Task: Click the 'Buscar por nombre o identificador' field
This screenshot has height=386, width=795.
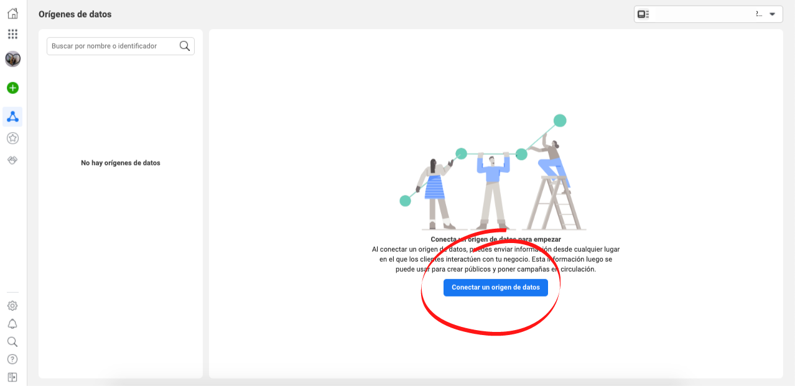Action: [112, 45]
